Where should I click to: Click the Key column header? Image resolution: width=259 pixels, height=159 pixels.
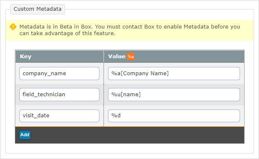[x=59, y=57]
